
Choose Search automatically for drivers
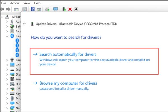coord(94,61)
